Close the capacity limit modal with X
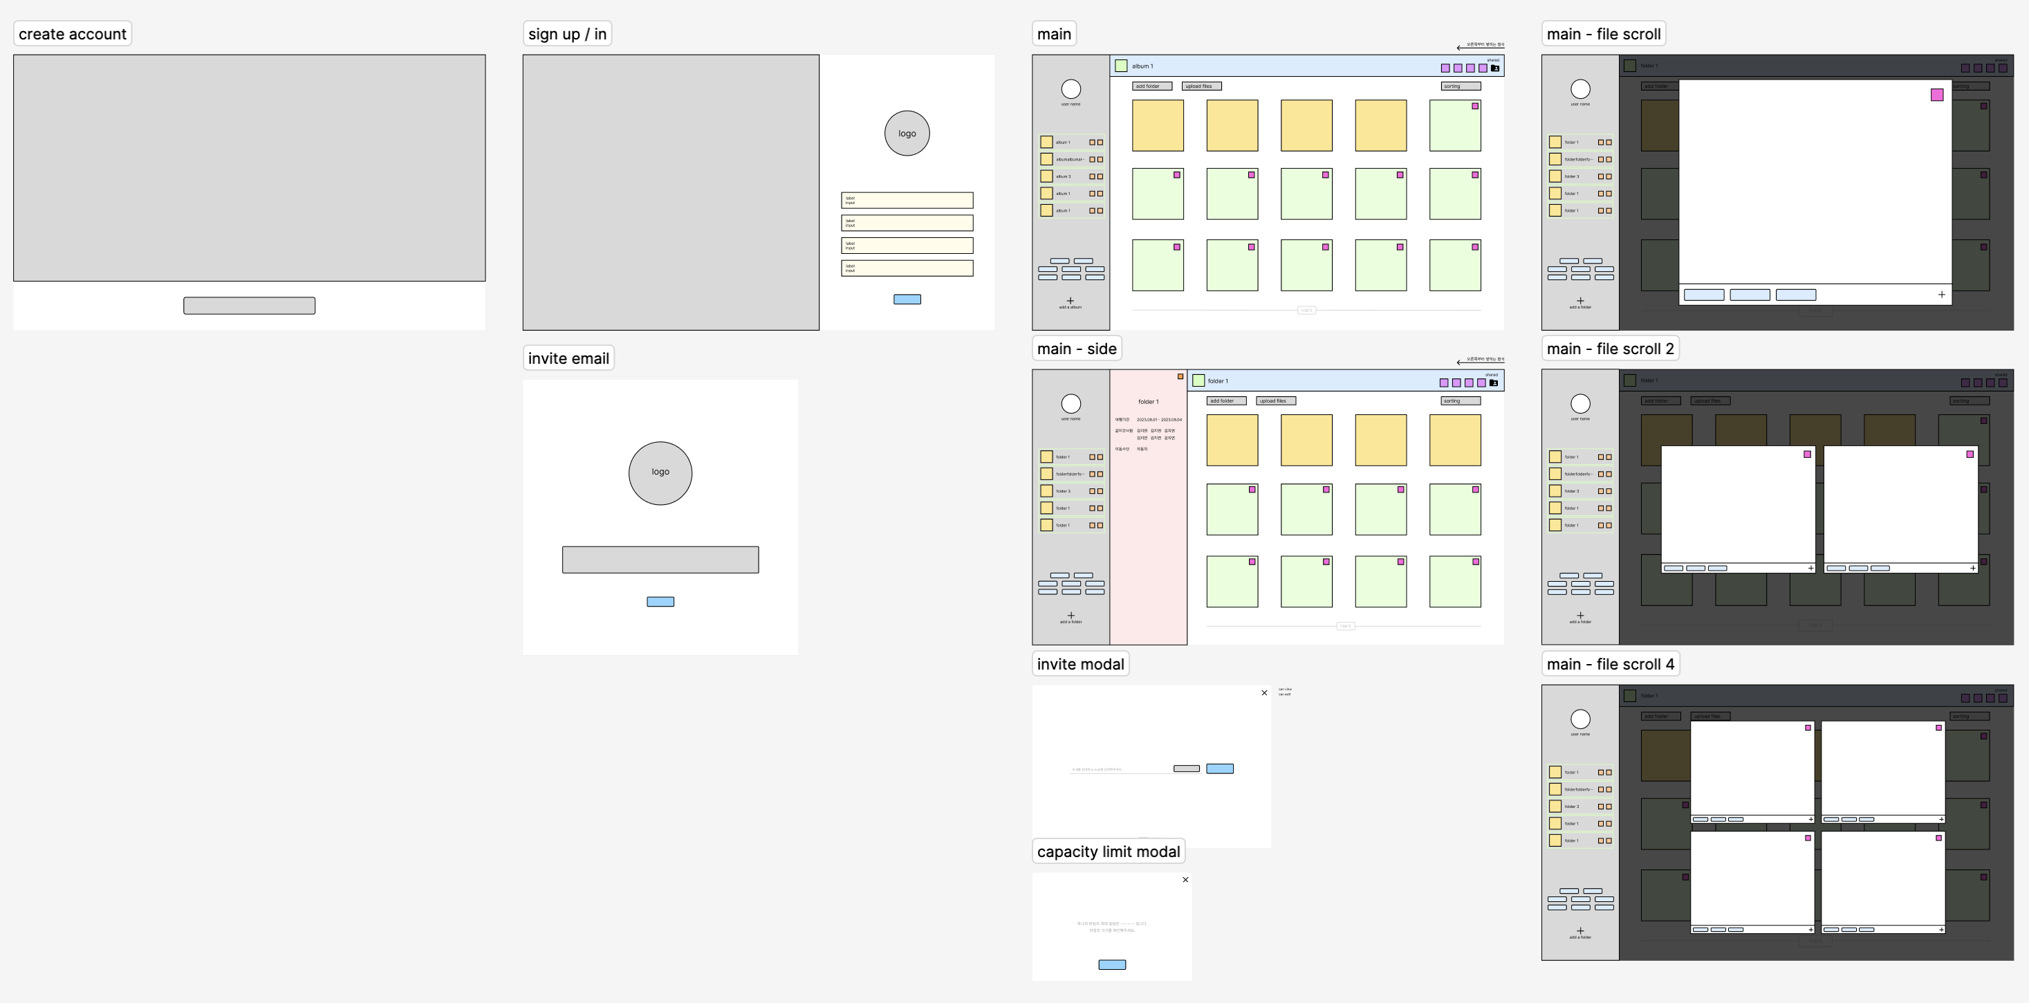 (x=1185, y=879)
